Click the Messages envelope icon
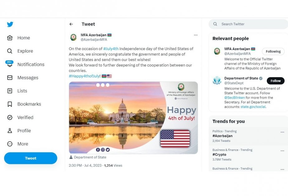 pos(10,78)
